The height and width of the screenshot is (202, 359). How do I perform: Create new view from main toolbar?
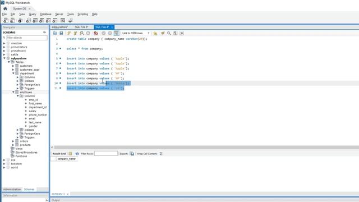click(42, 21)
